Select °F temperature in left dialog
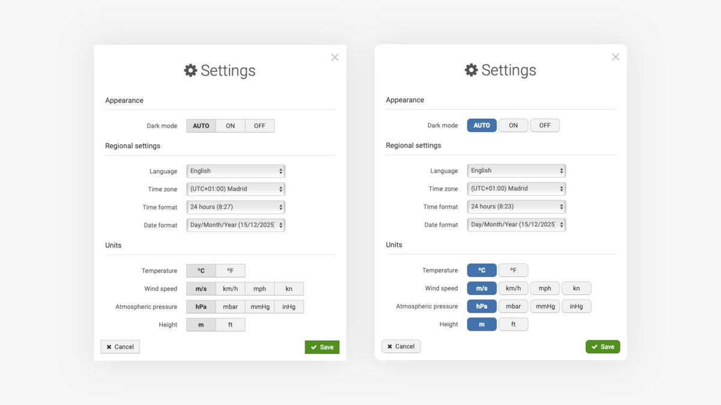The height and width of the screenshot is (405, 721). pyautogui.click(x=230, y=271)
